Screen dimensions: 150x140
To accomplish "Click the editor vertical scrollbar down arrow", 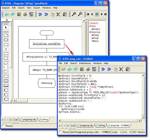I will point(143,117).
